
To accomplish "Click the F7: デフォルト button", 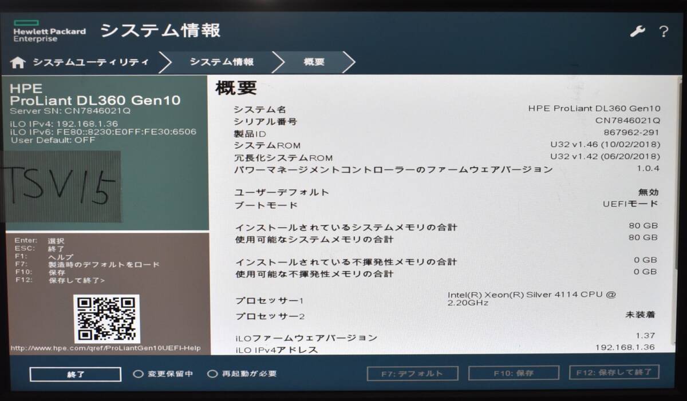I will 412,374.
